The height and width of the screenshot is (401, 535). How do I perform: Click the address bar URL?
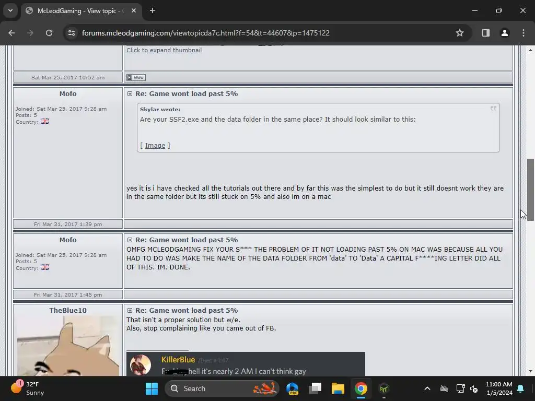pos(205,33)
